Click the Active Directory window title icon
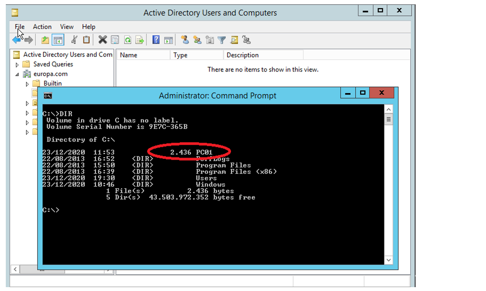Screen dimensions: 486x291 (15, 13)
